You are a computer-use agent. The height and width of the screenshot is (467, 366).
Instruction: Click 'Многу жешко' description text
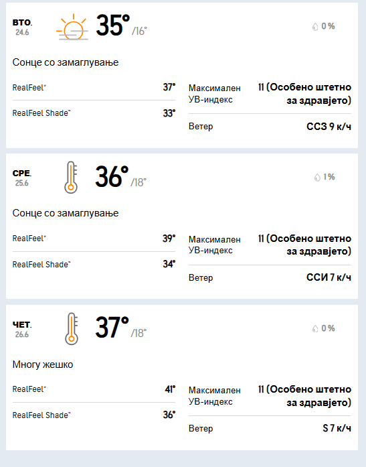pos(43,364)
